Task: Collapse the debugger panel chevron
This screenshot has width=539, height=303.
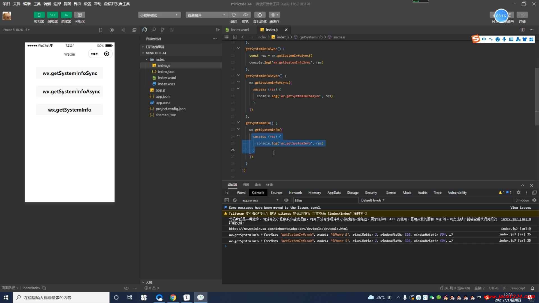Action: (x=522, y=185)
